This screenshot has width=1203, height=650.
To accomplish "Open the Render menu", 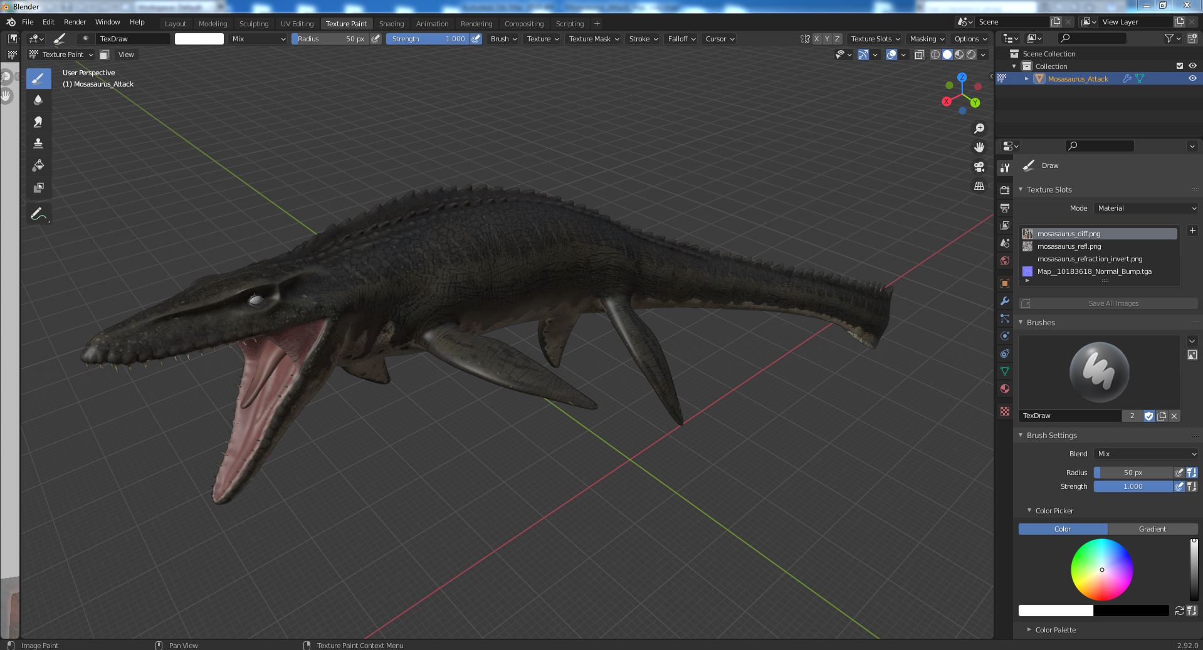I will (x=75, y=22).
